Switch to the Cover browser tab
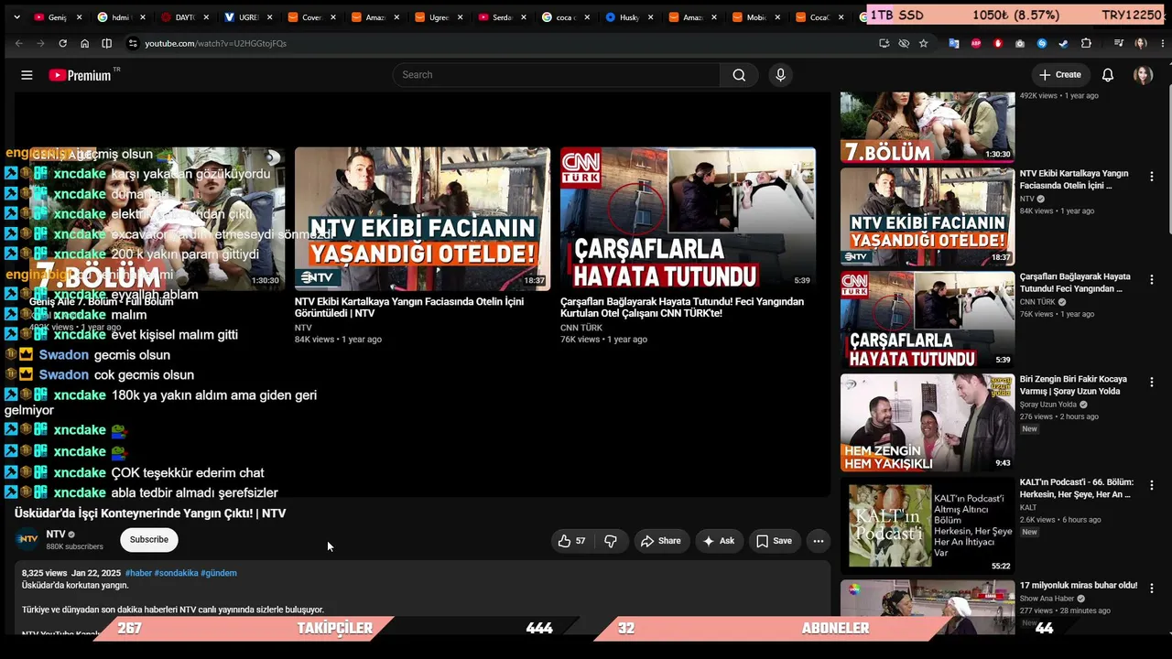This screenshot has width=1172, height=659. [310, 17]
